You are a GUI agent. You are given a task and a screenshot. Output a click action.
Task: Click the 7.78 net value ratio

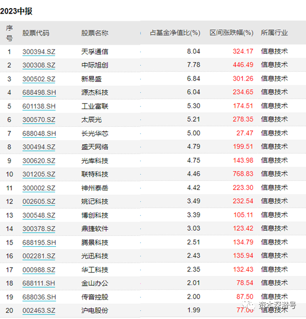coord(193,65)
